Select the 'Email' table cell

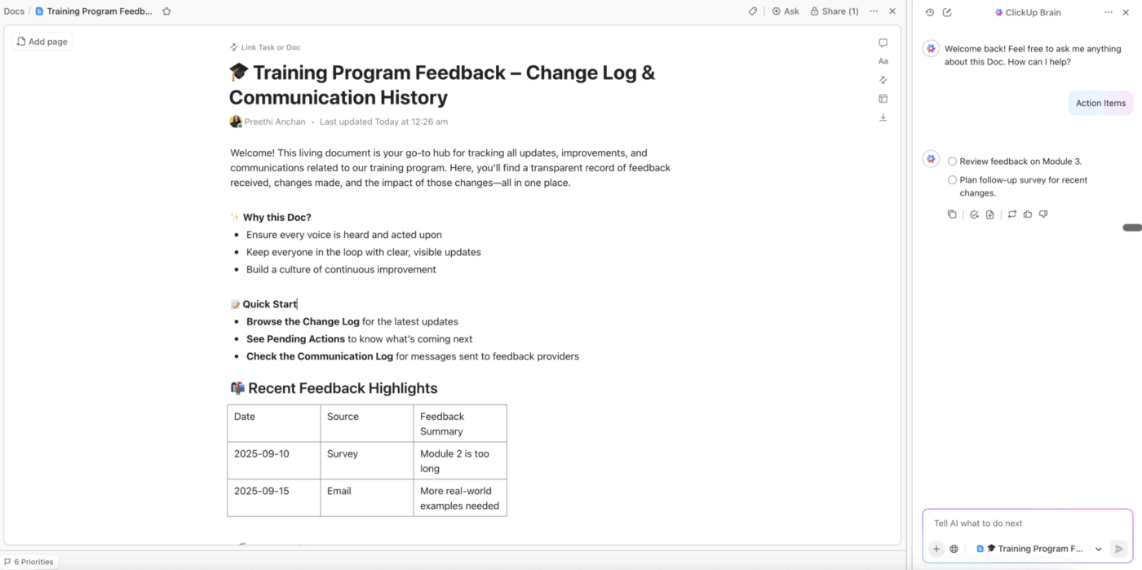367,497
